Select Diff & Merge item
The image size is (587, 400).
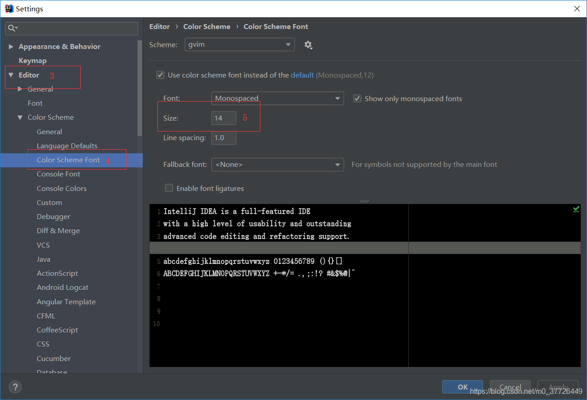pyautogui.click(x=58, y=231)
